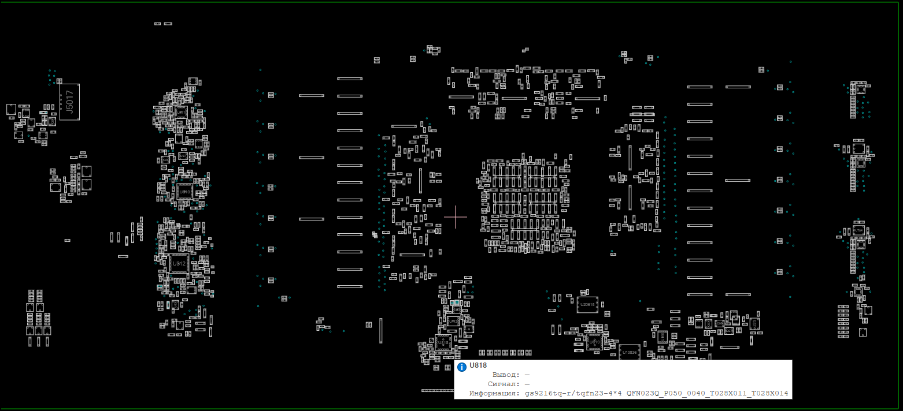
Task: Click the U20615 chip outline
Action: pyautogui.click(x=587, y=304)
